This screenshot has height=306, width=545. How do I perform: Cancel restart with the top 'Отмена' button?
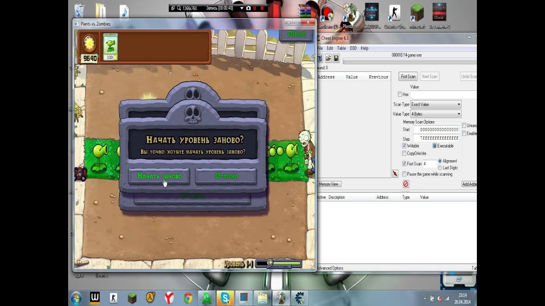226,176
